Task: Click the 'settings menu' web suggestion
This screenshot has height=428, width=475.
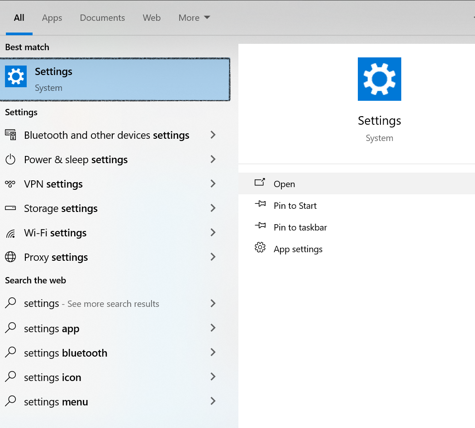Action: (x=115, y=402)
